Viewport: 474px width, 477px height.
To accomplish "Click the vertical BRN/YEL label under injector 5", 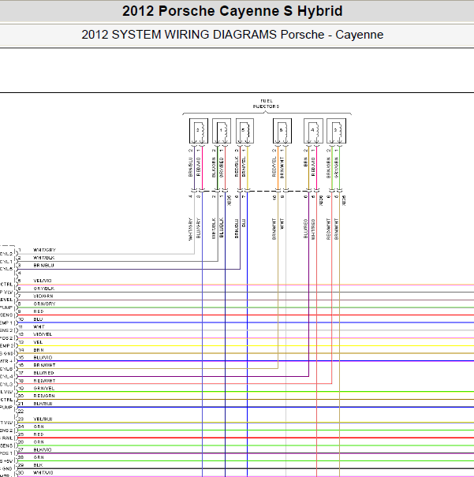I will coord(244,166).
